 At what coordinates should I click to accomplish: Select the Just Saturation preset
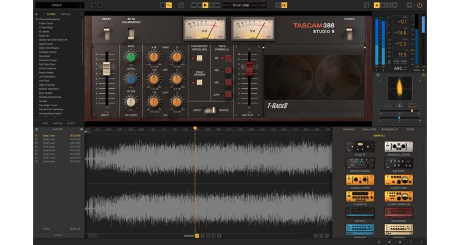pyautogui.click(x=47, y=77)
